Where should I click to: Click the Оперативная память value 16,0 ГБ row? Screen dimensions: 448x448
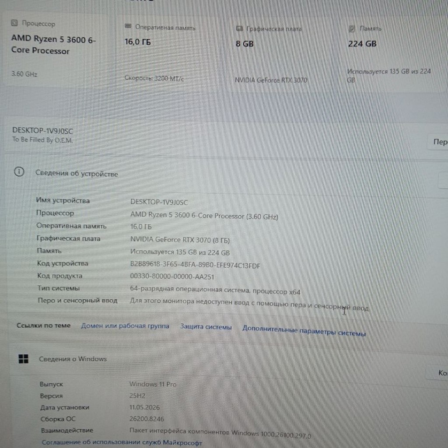click(141, 227)
